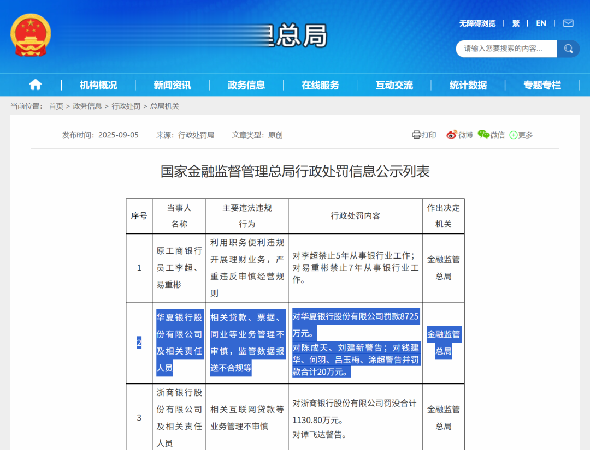Open the mail envelope icon
This screenshot has height=450, width=590.
[x=568, y=23]
